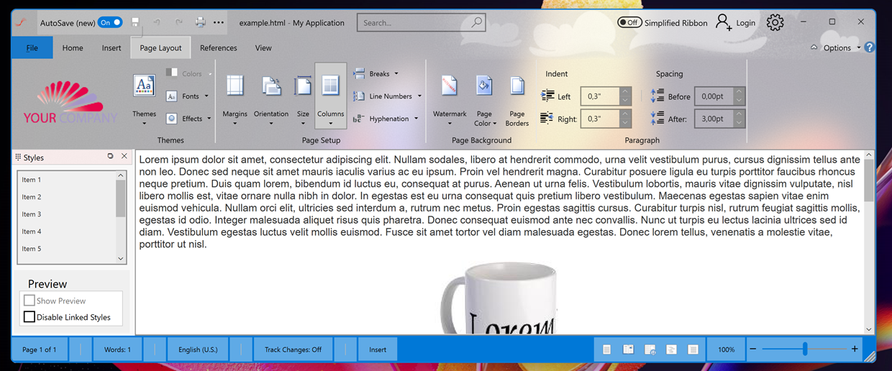The height and width of the screenshot is (371, 892).
Task: Open the Themes gallery icon
Action: (x=145, y=86)
